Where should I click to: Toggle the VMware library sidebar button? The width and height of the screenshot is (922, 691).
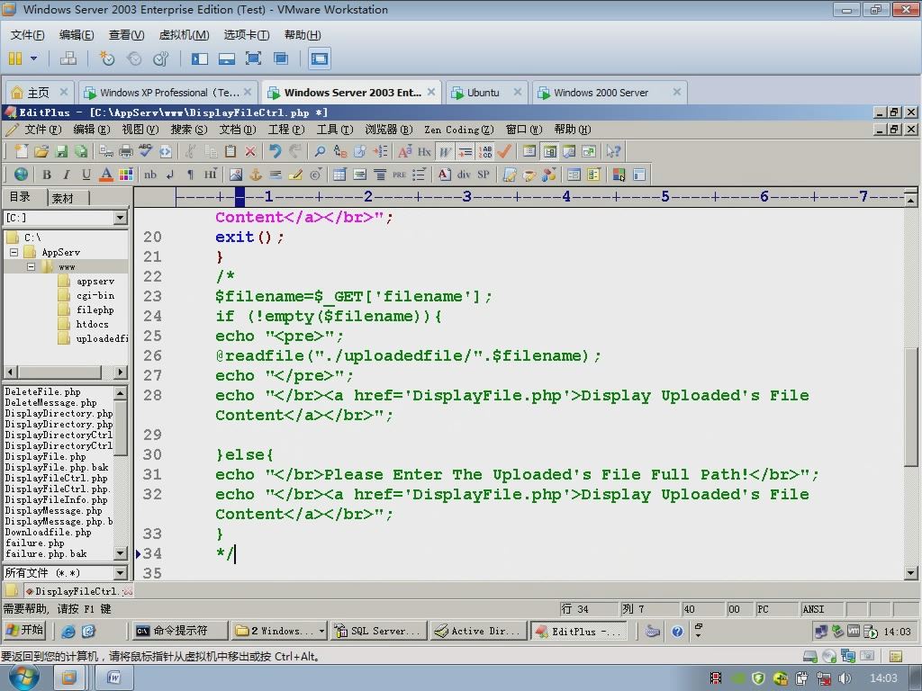[199, 58]
